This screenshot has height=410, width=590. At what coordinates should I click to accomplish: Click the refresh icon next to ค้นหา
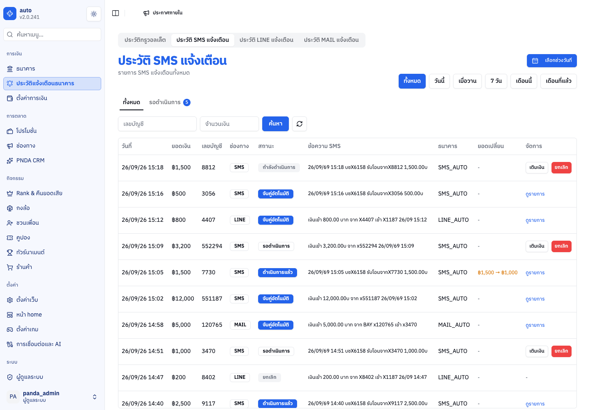pos(300,124)
